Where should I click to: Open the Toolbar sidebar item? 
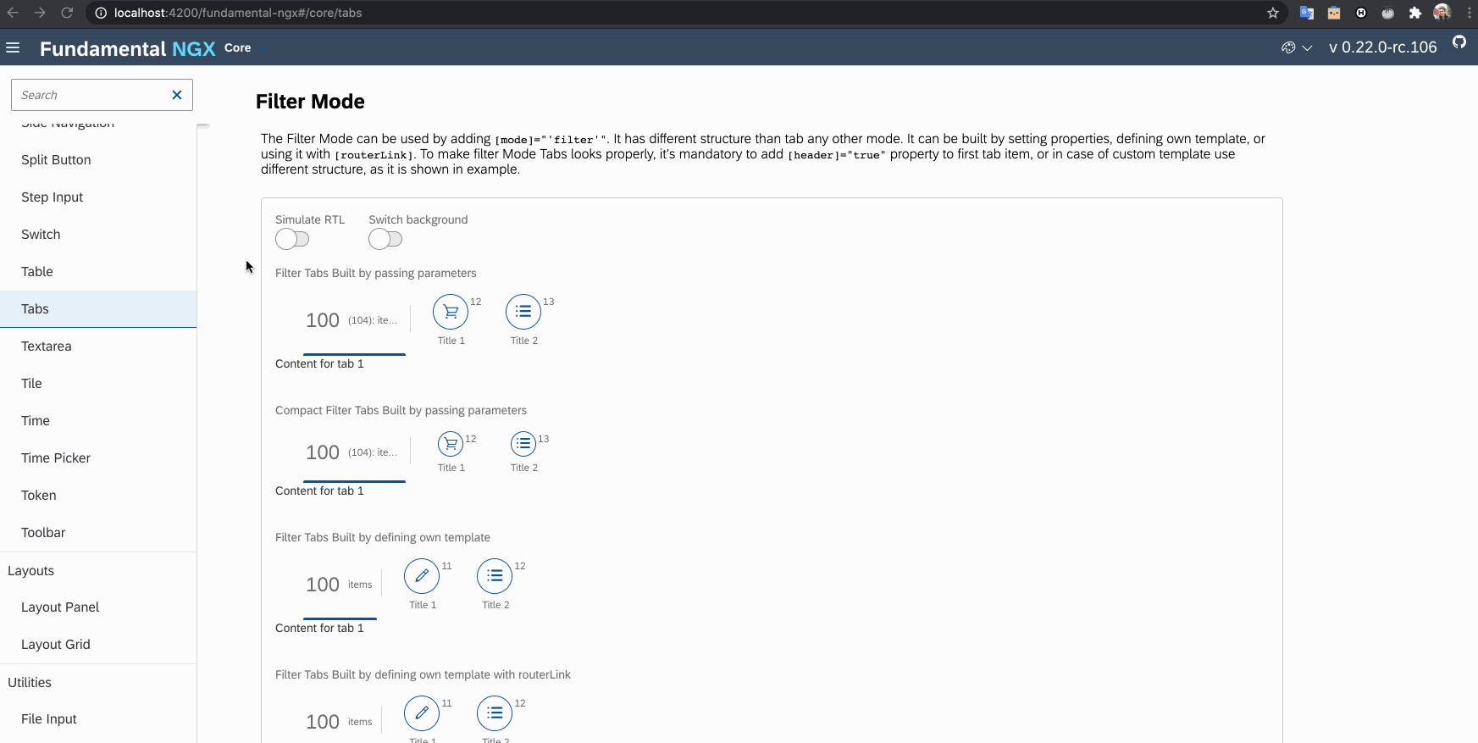98,532
